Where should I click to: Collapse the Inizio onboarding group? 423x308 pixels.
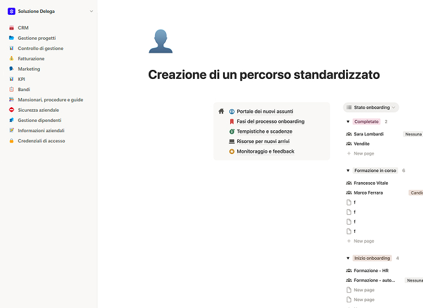348,259
